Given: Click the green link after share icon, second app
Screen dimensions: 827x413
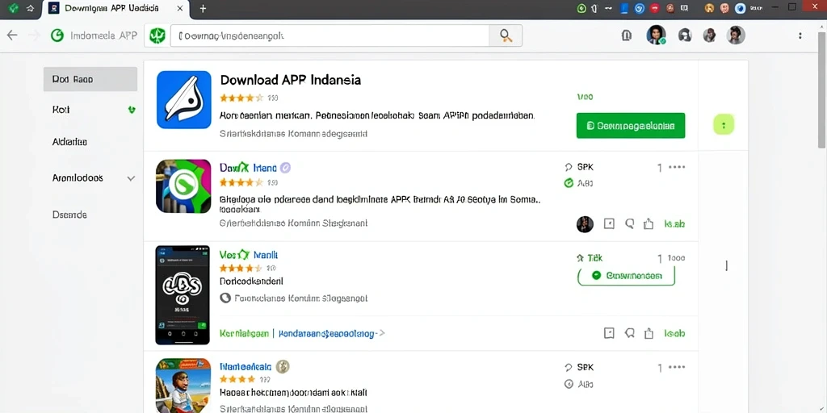Looking at the screenshot, I should (674, 224).
